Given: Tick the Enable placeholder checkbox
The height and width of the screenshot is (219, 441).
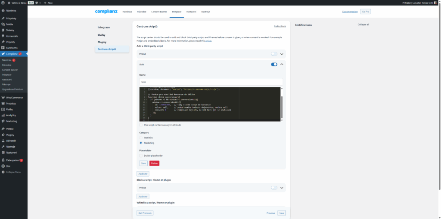Looking at the screenshot, I should pyautogui.click(x=141, y=155).
